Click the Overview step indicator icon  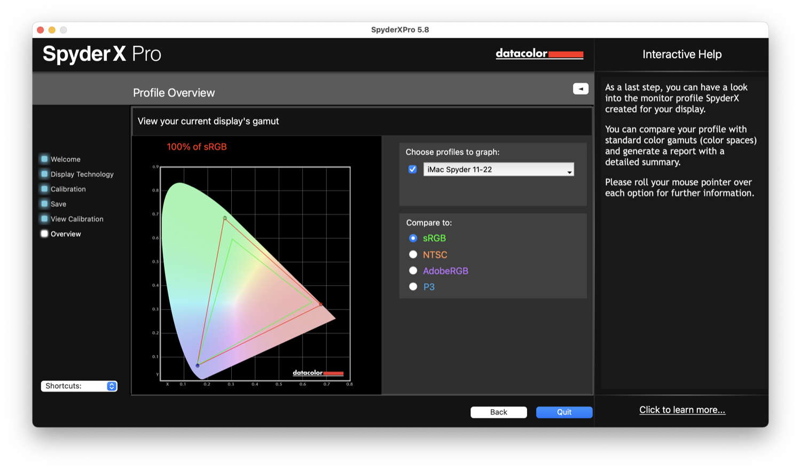(x=44, y=233)
